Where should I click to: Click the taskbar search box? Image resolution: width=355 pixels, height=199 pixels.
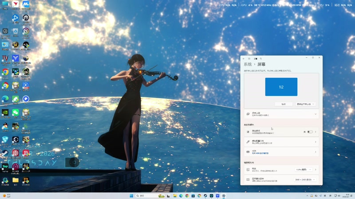coord(150,196)
